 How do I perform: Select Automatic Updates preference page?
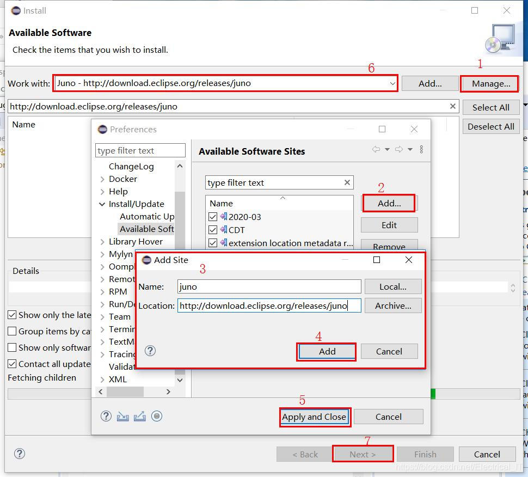(147, 216)
